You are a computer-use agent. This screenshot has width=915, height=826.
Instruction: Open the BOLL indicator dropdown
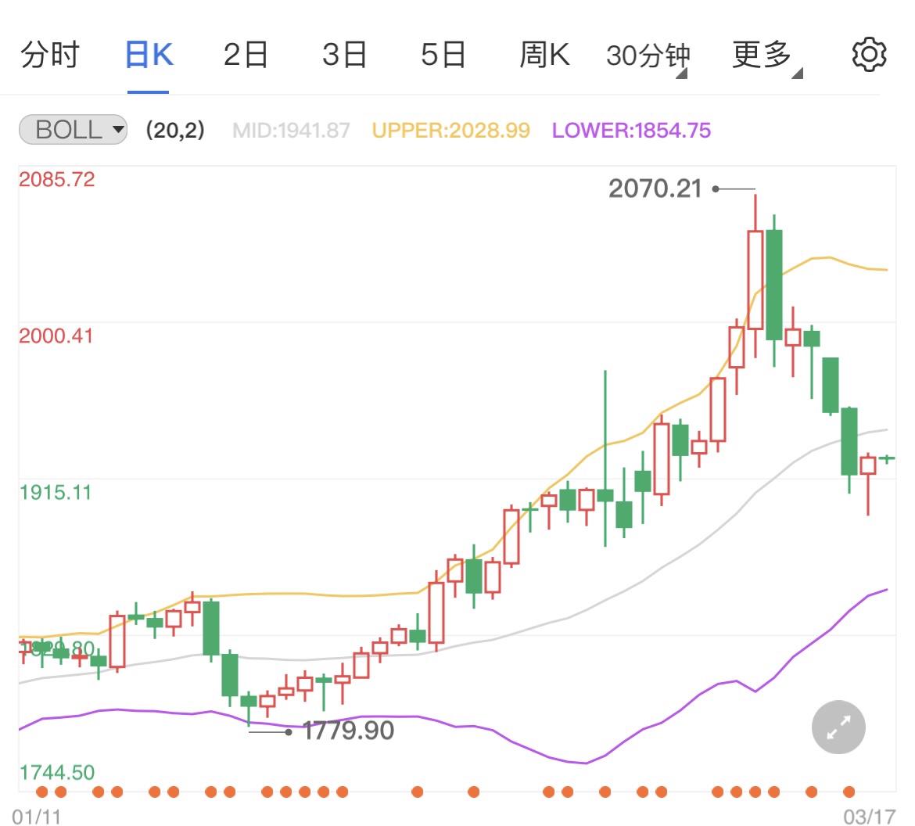(73, 130)
